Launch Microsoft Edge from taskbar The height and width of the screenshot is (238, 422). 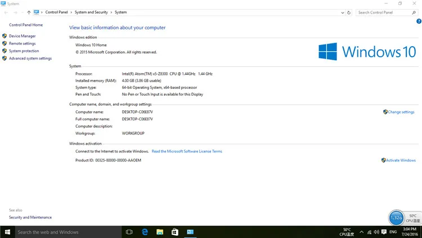click(x=145, y=232)
